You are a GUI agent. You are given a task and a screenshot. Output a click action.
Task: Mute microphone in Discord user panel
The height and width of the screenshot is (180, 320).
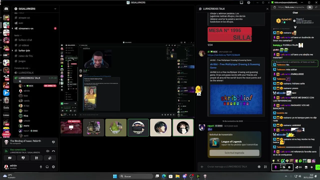point(41,167)
